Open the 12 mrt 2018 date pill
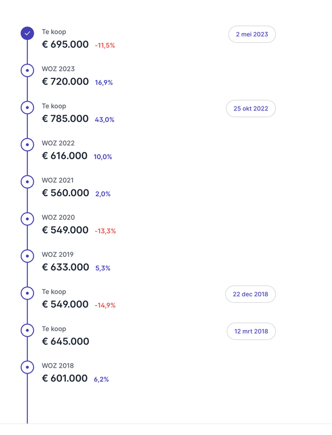 (x=251, y=331)
